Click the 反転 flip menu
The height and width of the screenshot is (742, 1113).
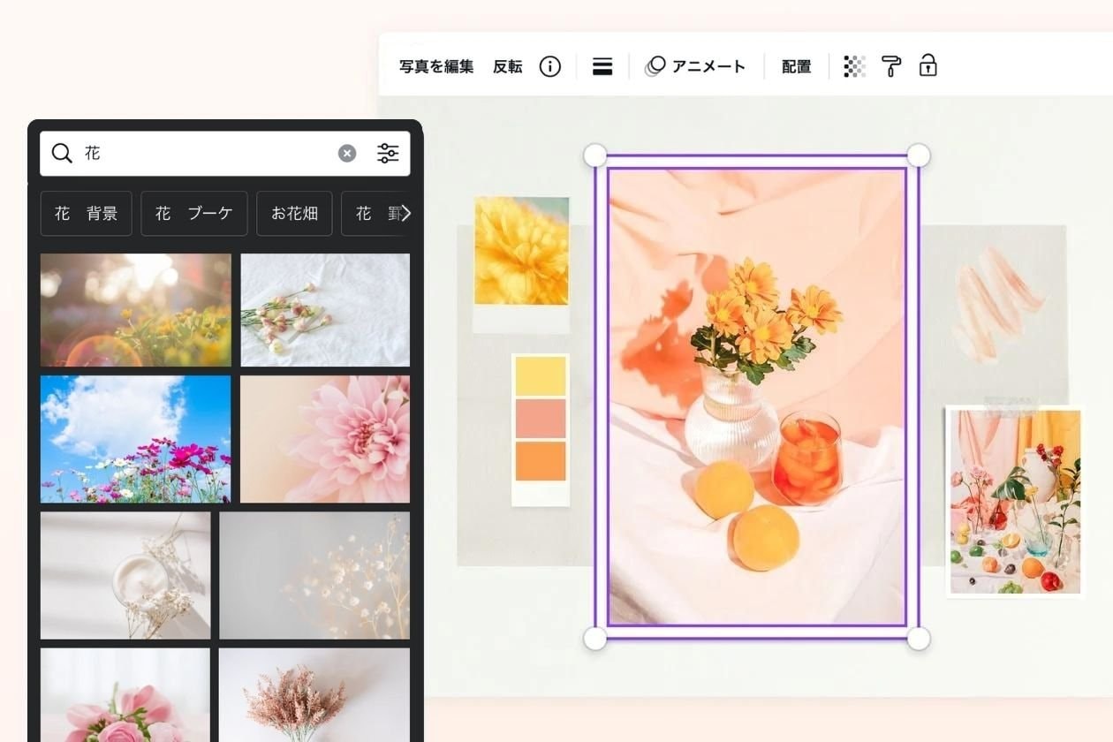click(x=507, y=67)
